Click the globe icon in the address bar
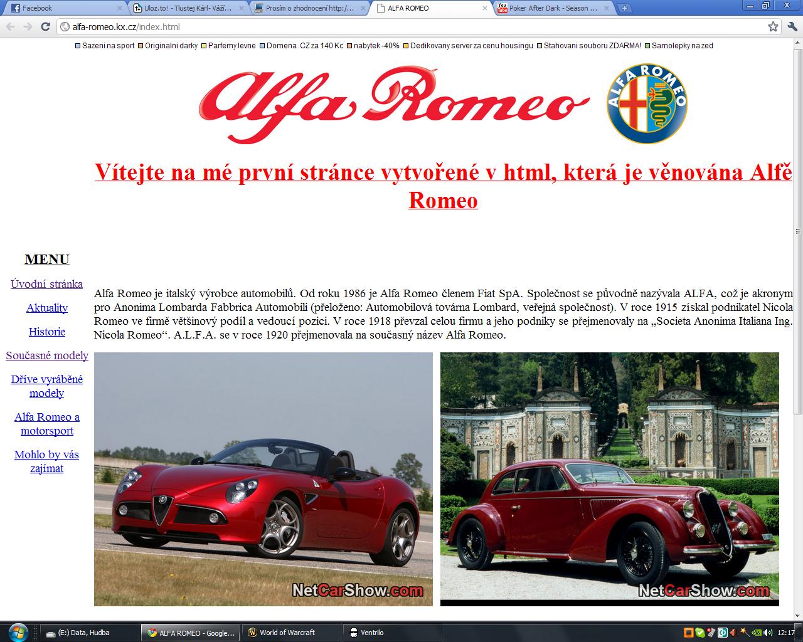 (x=64, y=26)
